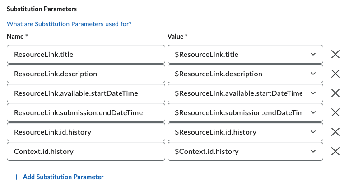
Task: Expand the $Context.id.history value dropdown
Action: [x=245, y=151]
